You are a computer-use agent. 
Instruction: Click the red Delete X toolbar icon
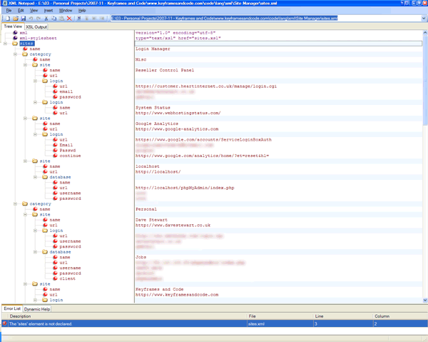point(70,19)
